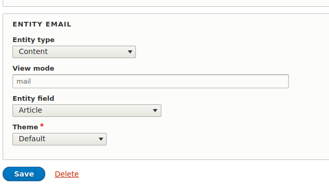This screenshot has height=188, width=329.
Task: Select the Content value in Entity type
Action: [33, 51]
